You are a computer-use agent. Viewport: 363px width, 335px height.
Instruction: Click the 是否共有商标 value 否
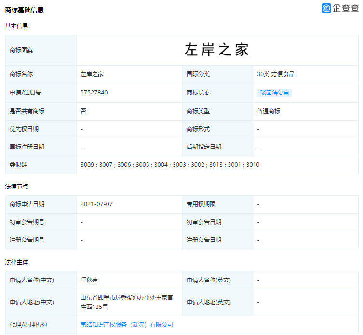click(83, 111)
